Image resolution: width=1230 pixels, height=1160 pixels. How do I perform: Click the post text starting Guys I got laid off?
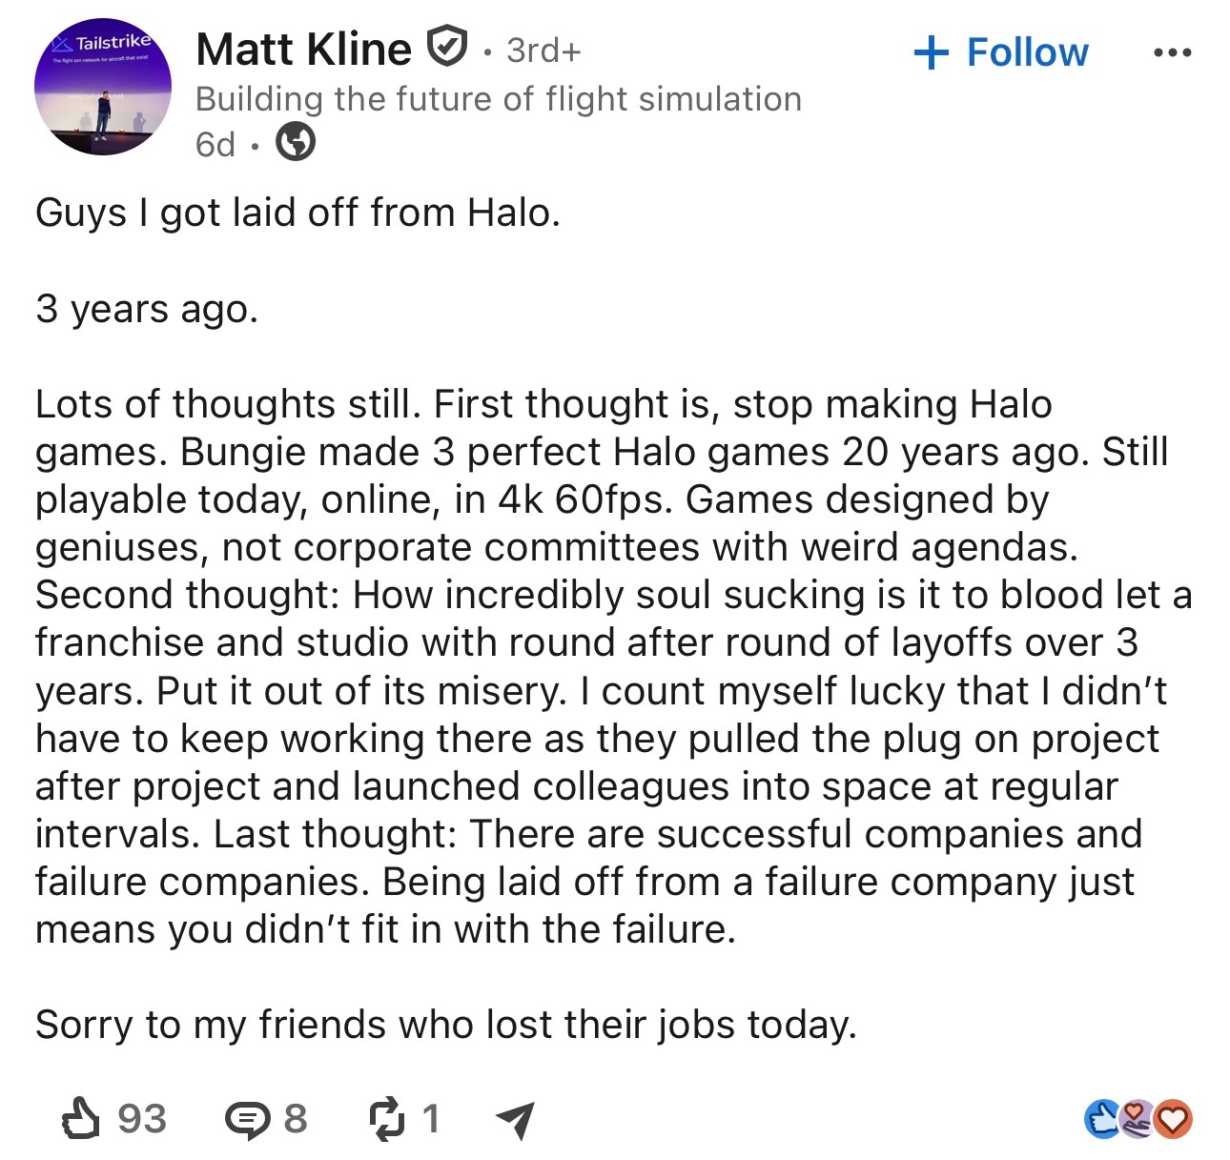coord(297,213)
